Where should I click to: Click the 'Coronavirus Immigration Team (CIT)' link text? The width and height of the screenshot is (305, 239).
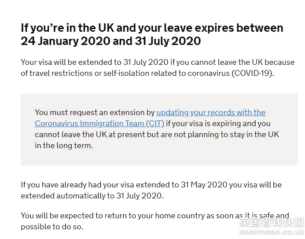99,123
